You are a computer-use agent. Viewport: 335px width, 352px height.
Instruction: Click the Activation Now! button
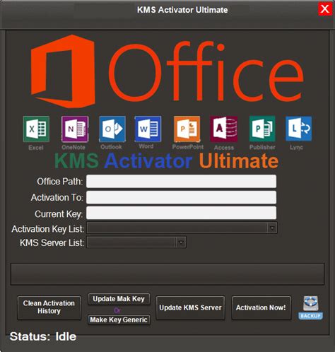(x=261, y=307)
